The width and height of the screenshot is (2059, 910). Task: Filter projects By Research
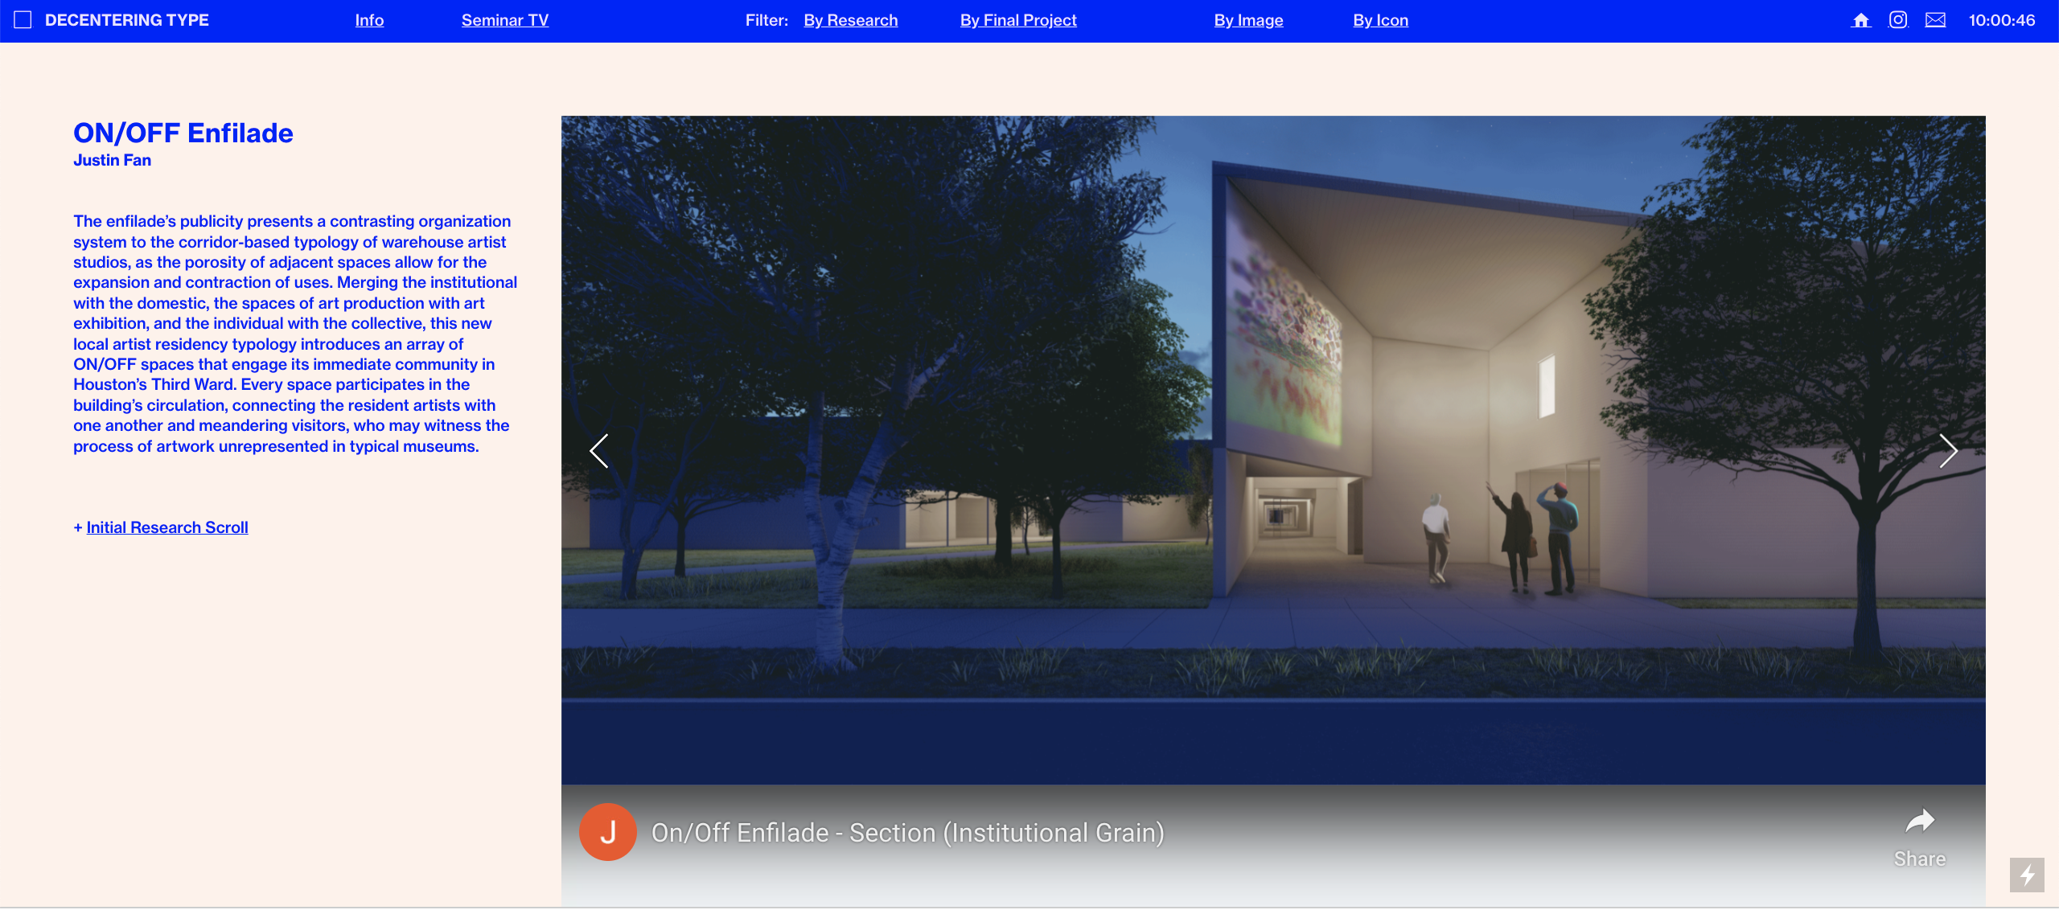pyautogui.click(x=850, y=20)
